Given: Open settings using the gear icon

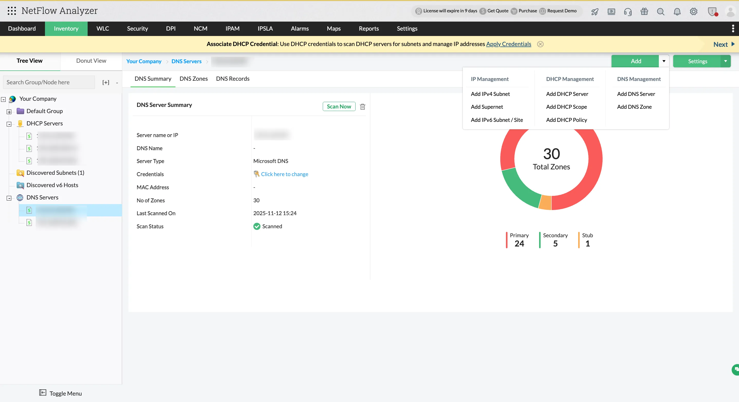Looking at the screenshot, I should (694, 12).
